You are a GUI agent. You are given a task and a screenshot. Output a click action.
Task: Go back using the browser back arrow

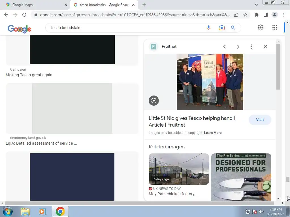click(6, 15)
